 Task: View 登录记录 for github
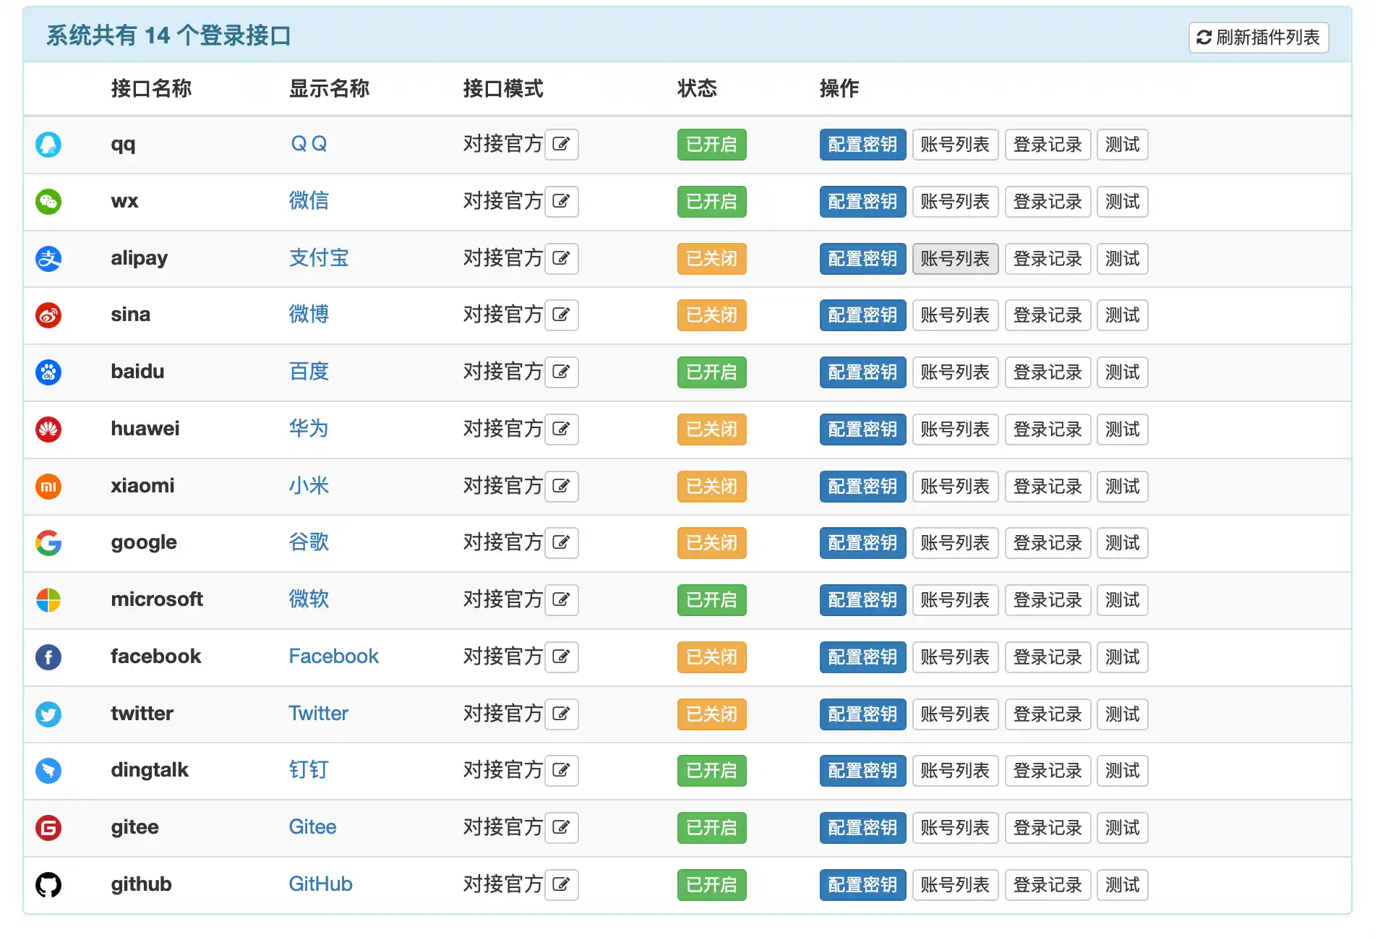coord(1048,884)
